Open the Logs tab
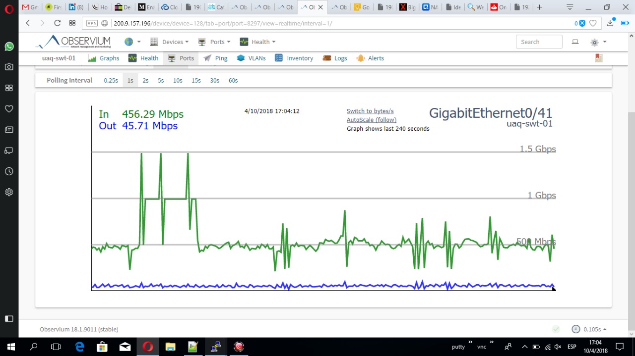The width and height of the screenshot is (635, 356). tap(335, 58)
